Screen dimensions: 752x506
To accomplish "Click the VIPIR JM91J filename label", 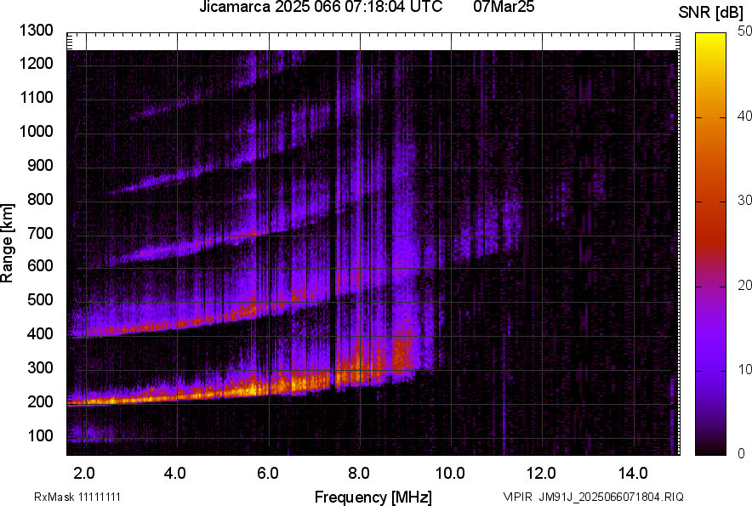I will pos(593,497).
